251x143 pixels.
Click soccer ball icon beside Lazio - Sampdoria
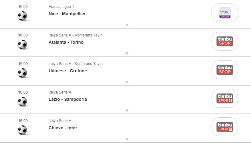22,101
